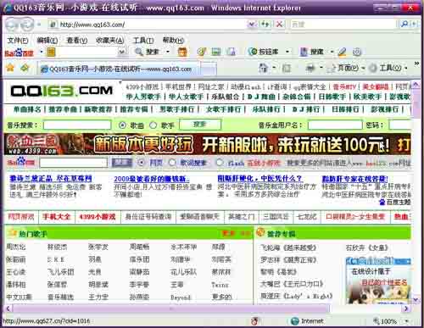Expand the 搜索 options dropdown arrow
Image resolution: width=424 pixels, height=328 pixels.
coord(168,52)
